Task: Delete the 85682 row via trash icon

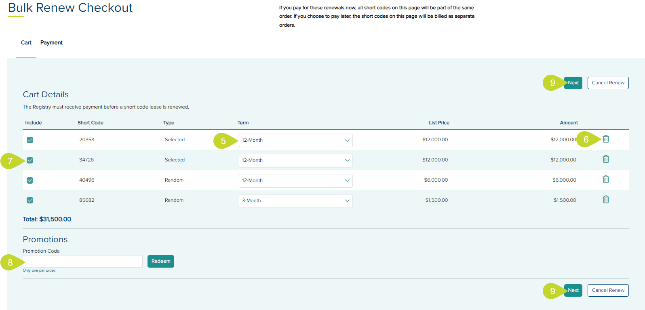Action: [x=606, y=199]
